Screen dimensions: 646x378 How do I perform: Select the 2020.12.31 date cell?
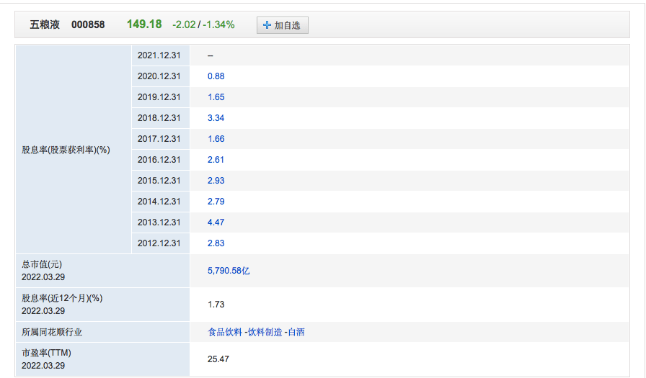161,76
